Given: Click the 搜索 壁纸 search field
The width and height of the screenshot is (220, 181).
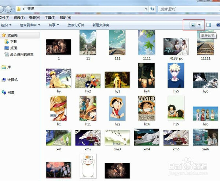Looking at the screenshot, I should tap(189, 9).
